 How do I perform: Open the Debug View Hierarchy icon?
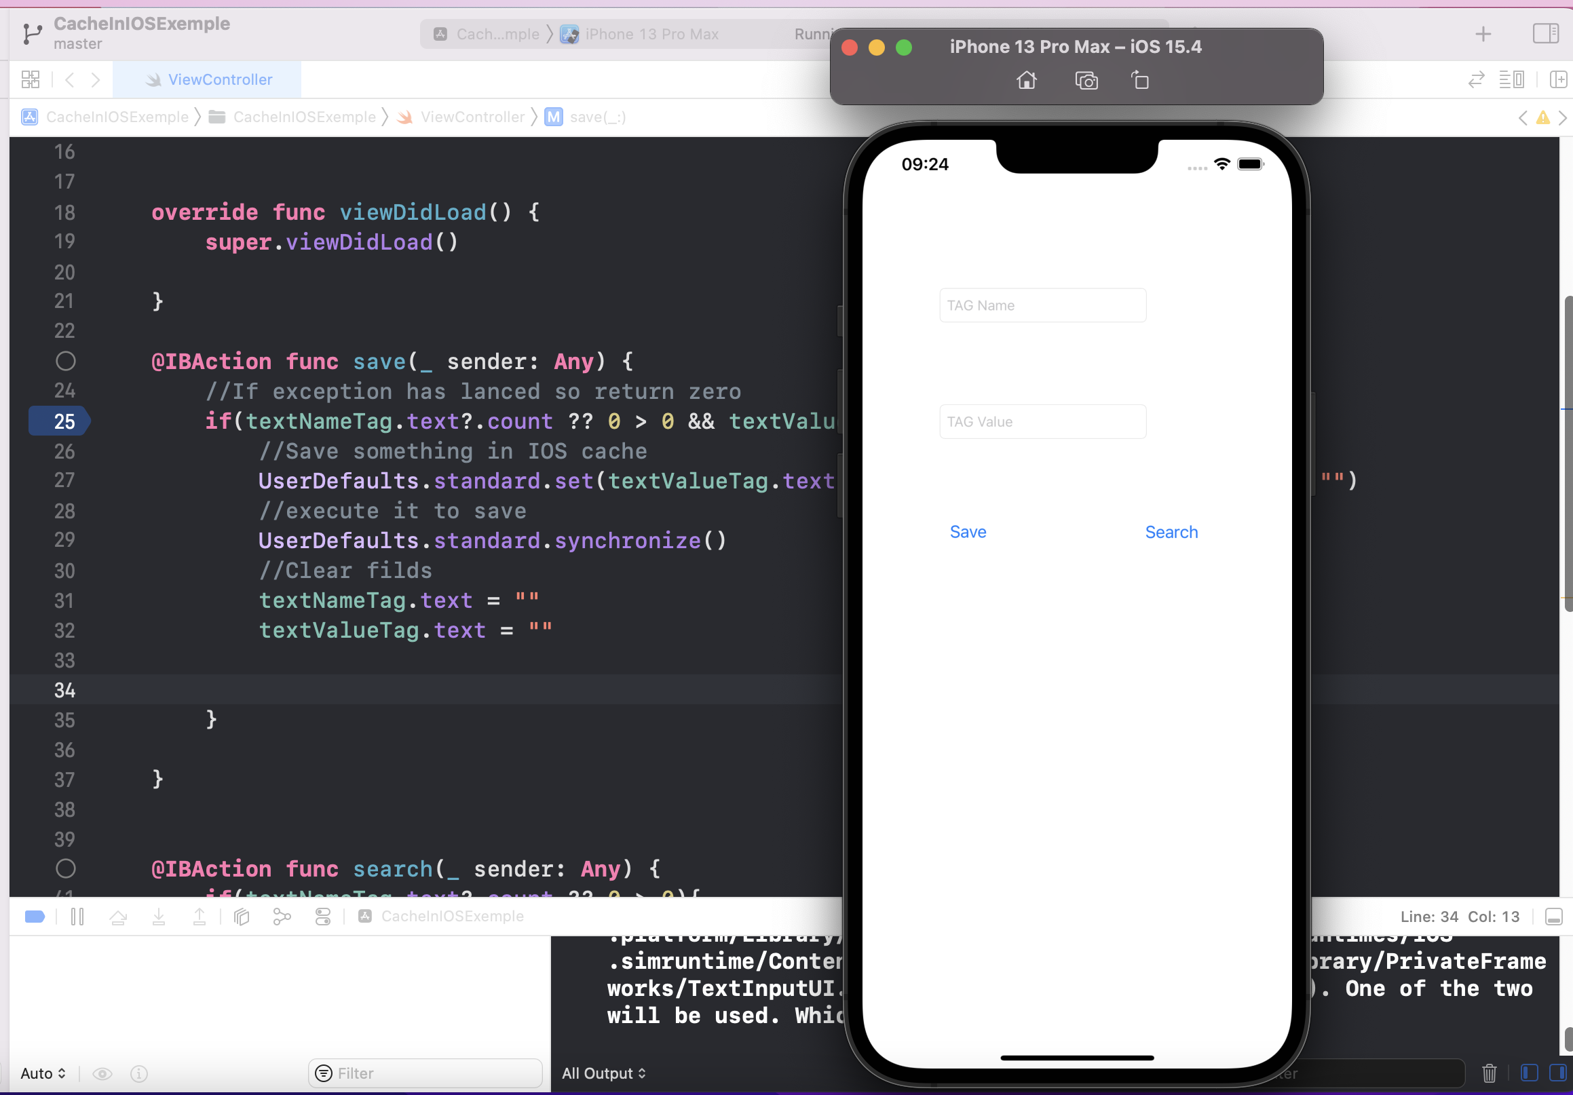coord(241,917)
